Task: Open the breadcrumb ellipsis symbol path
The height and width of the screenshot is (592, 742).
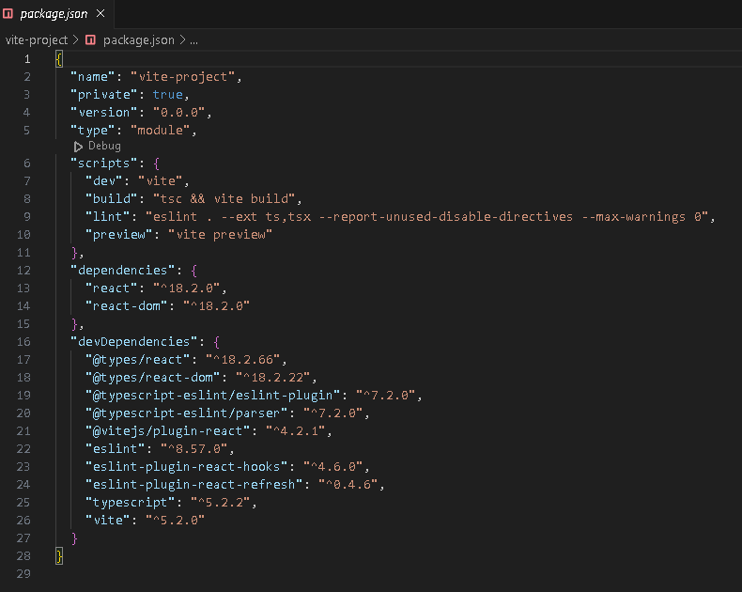Action: click(194, 41)
